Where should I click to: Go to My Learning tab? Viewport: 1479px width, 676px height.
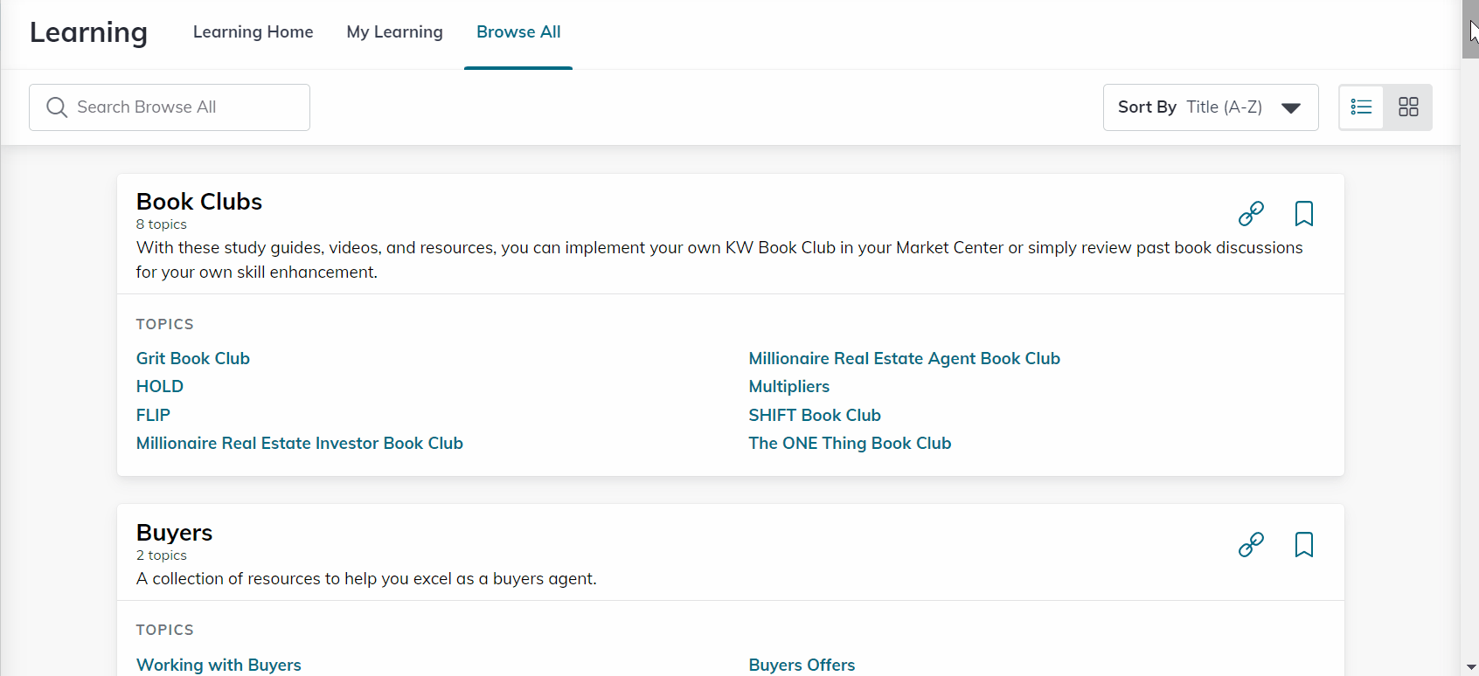coord(394,32)
